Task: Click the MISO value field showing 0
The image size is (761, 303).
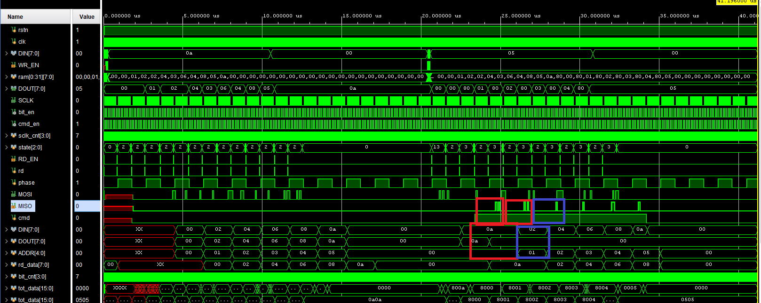Action: (87, 206)
